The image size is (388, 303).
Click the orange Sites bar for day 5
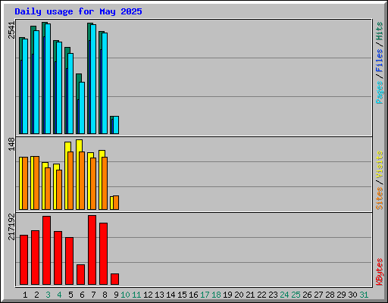pos(70,180)
